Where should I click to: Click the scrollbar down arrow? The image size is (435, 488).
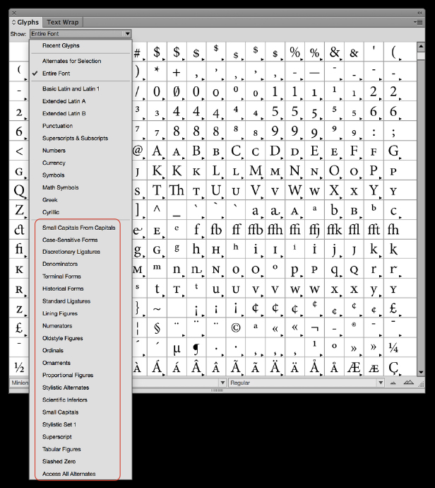(421, 372)
